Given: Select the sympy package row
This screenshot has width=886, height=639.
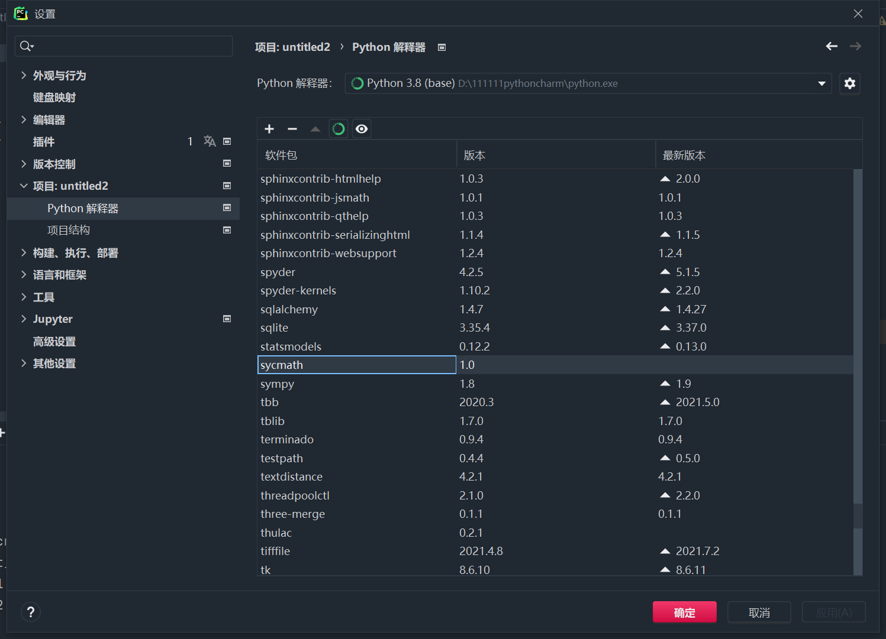Looking at the screenshot, I should (x=555, y=384).
